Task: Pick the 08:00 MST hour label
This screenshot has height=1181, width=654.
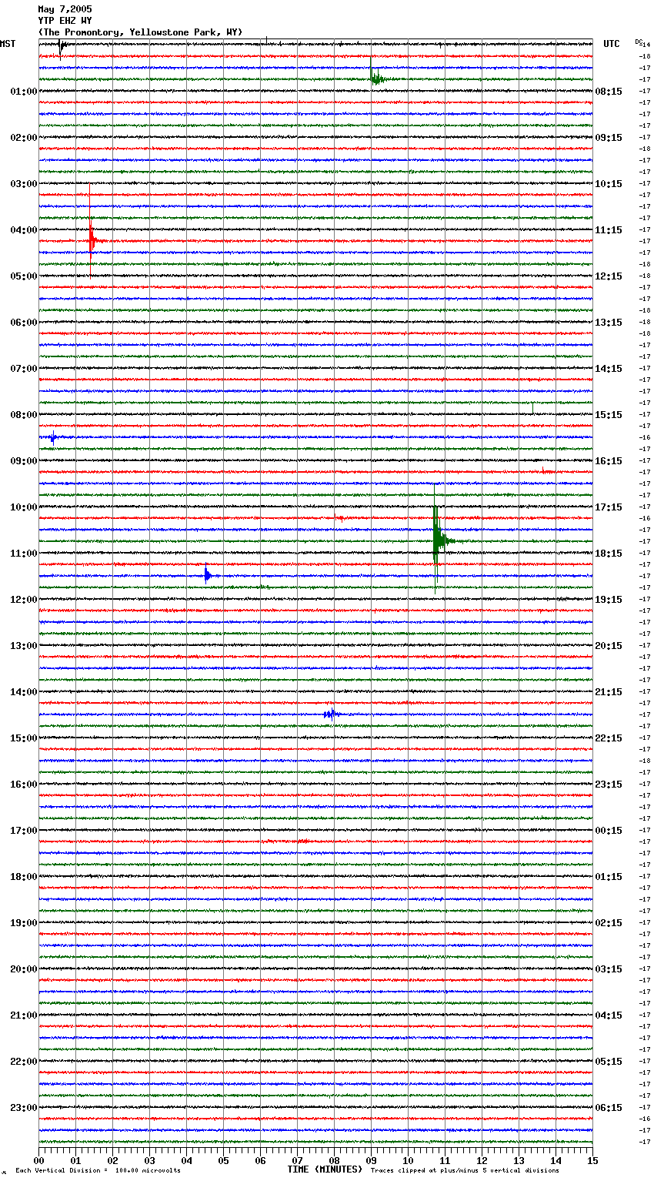Action: 24,415
